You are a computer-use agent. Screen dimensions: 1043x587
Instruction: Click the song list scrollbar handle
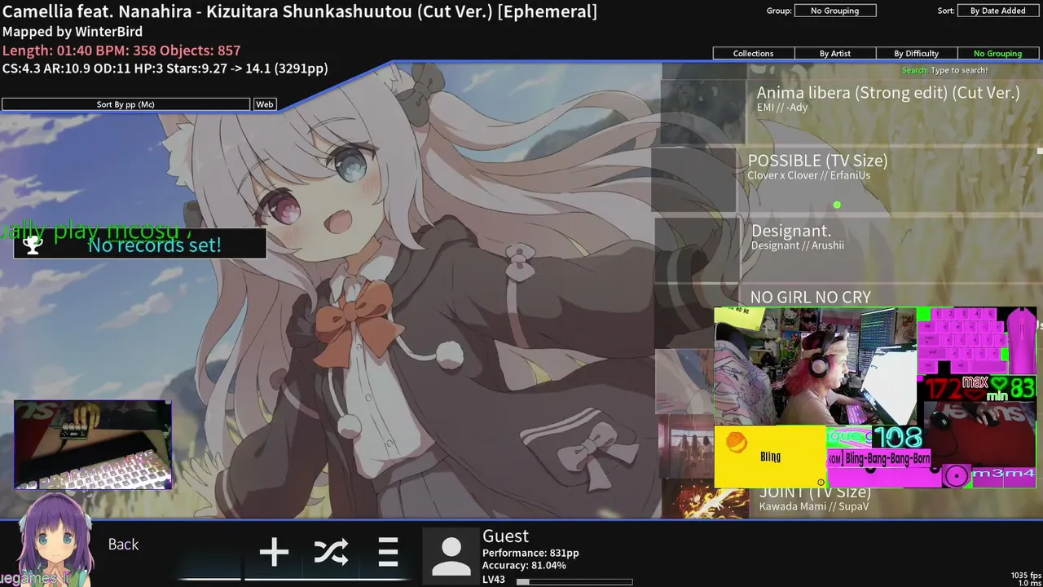(x=1040, y=151)
